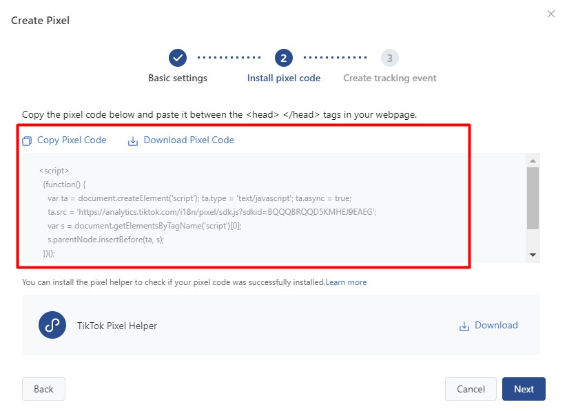Click the Create Pixel dialog title
This screenshot has width=567, height=411.
click(x=40, y=20)
